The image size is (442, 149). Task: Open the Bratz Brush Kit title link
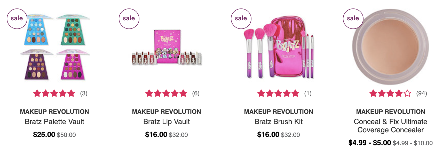click(x=279, y=122)
